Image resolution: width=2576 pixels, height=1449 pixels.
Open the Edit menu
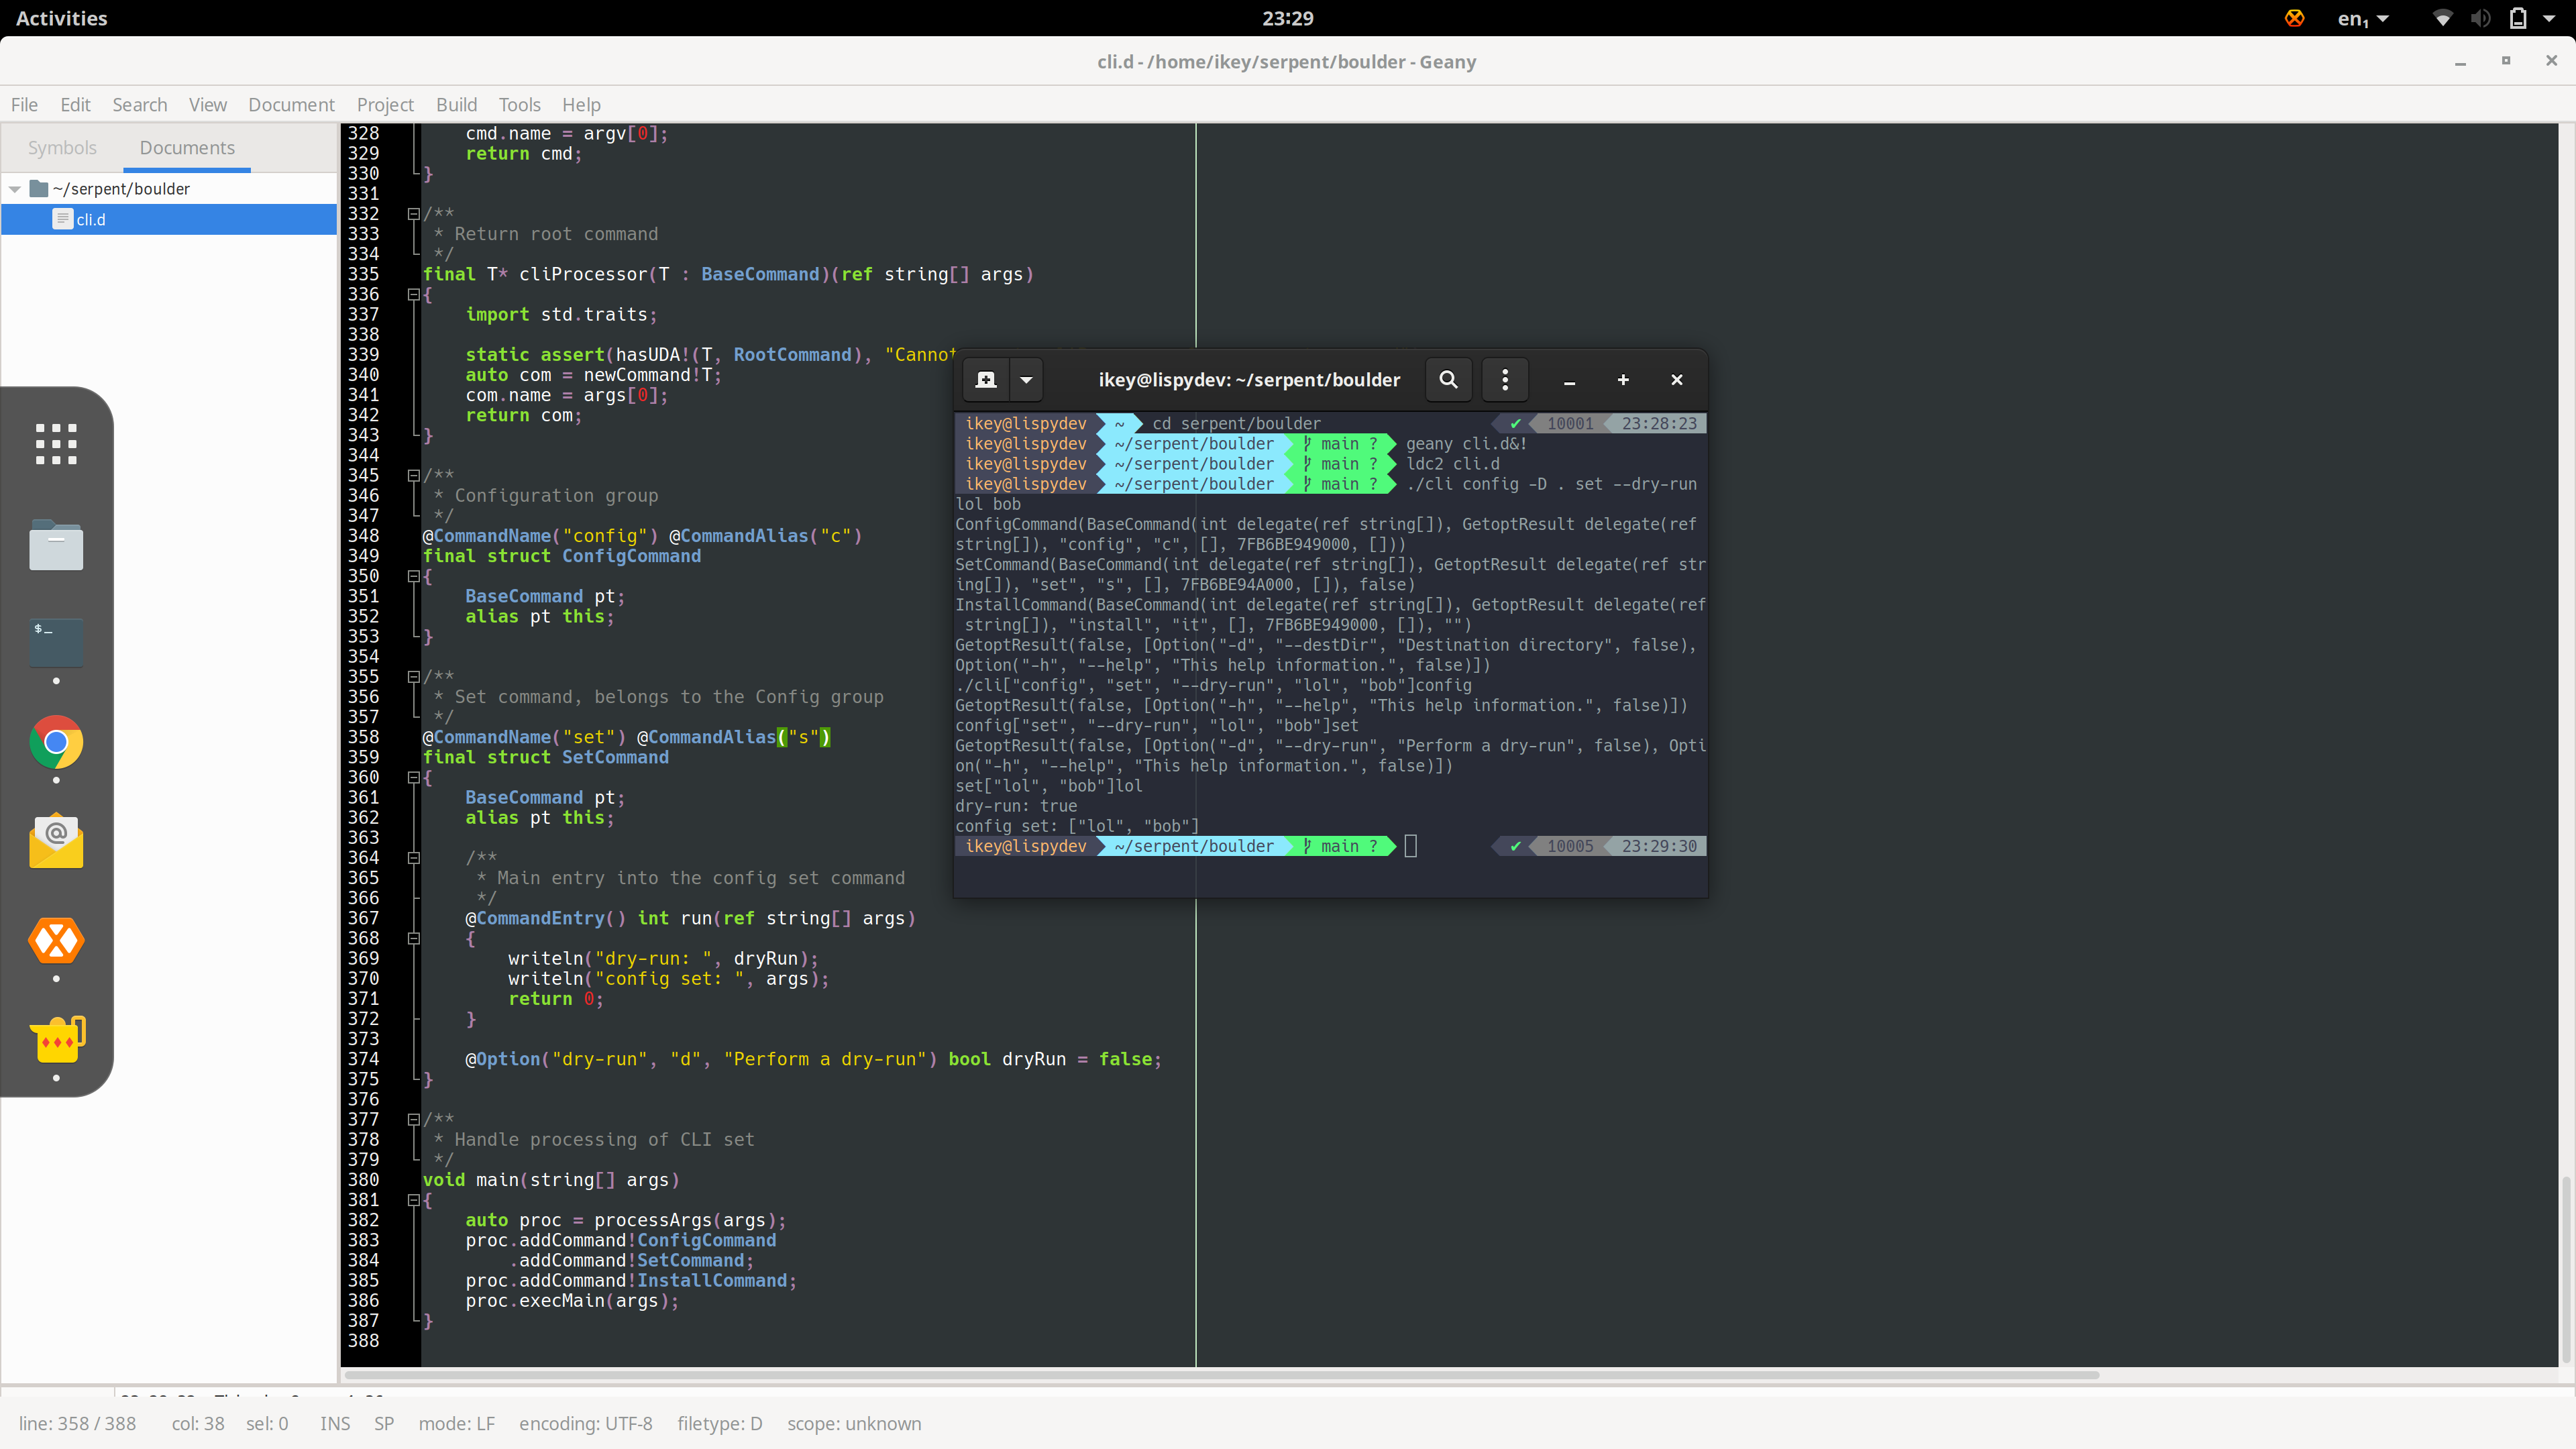(x=75, y=105)
